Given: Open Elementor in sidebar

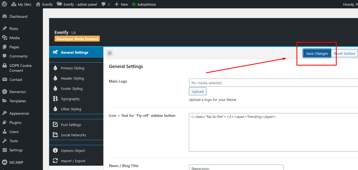Looking at the screenshot, I should (18, 92).
